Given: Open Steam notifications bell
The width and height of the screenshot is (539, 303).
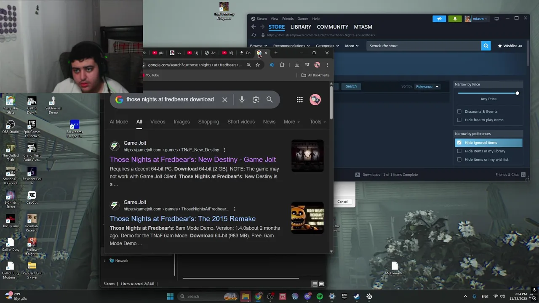Looking at the screenshot, I should (455, 19).
